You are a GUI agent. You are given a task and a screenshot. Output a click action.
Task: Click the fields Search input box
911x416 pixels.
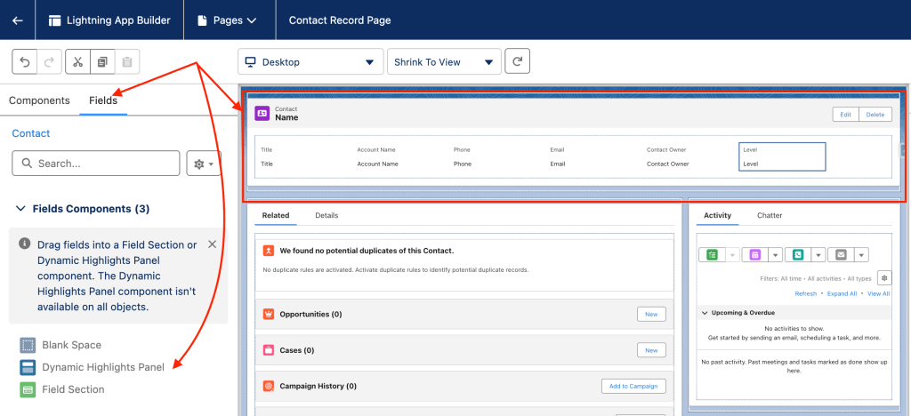coord(96,164)
